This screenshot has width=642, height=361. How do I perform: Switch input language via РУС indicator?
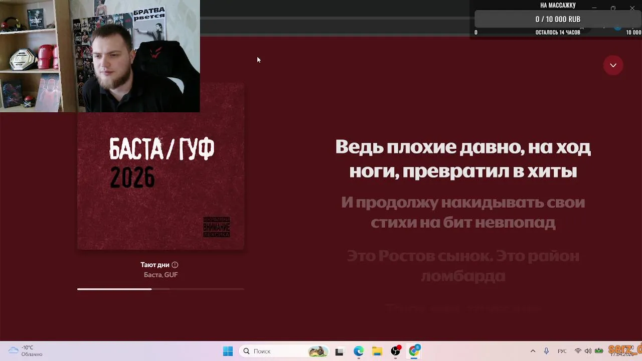pyautogui.click(x=562, y=351)
